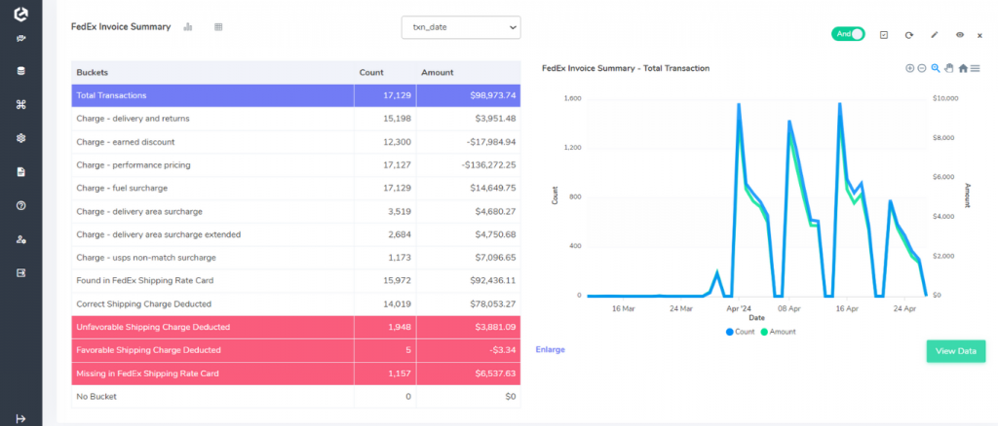Toggle the And switch
998x426 pixels.
pos(848,34)
